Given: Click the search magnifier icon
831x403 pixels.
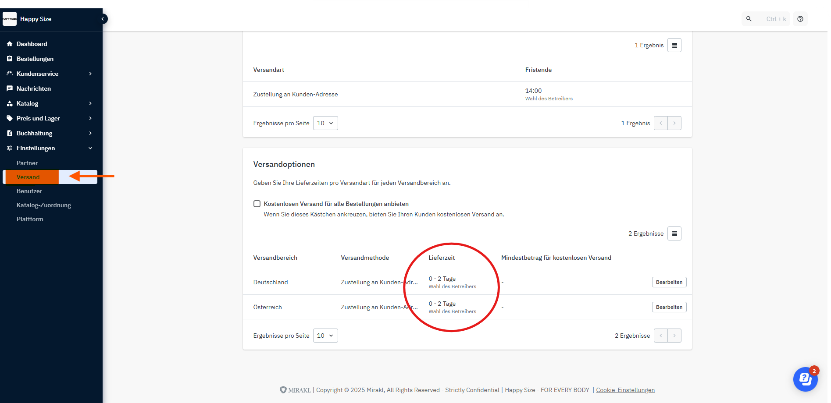Looking at the screenshot, I should tap(749, 19).
